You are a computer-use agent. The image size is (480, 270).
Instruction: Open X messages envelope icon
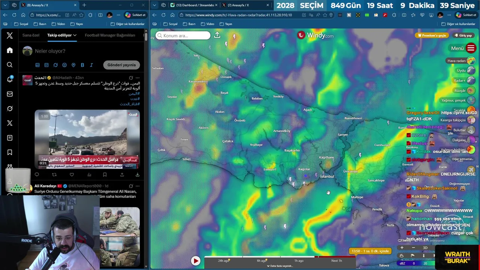pos(10,94)
